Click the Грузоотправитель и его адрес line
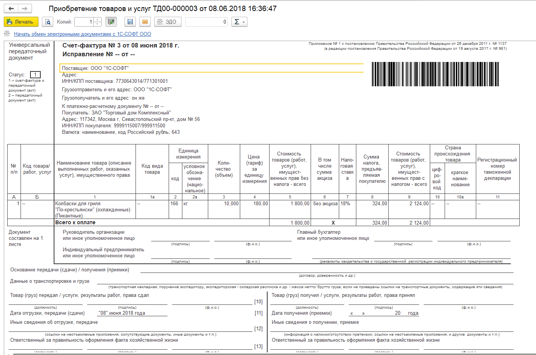536x355 pixels. click(x=117, y=89)
